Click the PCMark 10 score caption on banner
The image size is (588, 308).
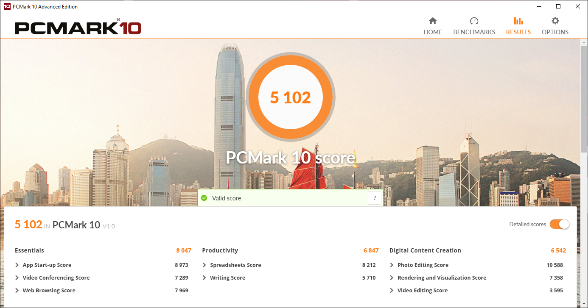coord(290,158)
